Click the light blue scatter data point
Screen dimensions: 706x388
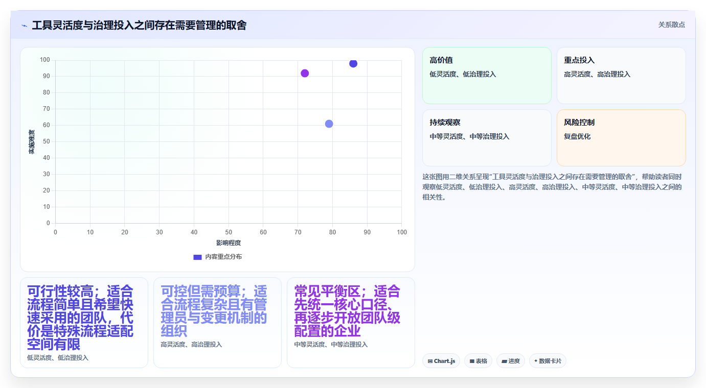click(x=329, y=124)
